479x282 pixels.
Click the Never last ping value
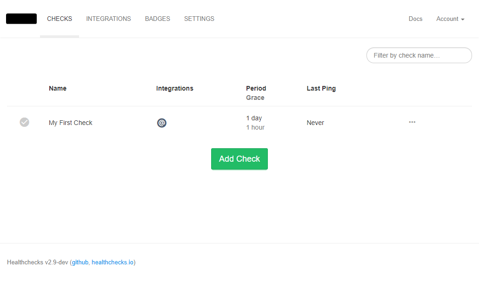point(315,123)
